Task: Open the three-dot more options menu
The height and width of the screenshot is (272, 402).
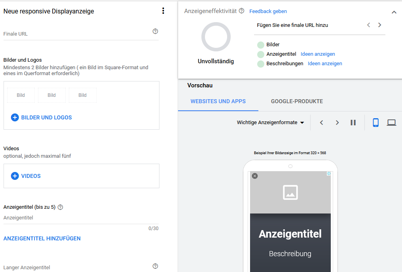Action: coord(163,11)
